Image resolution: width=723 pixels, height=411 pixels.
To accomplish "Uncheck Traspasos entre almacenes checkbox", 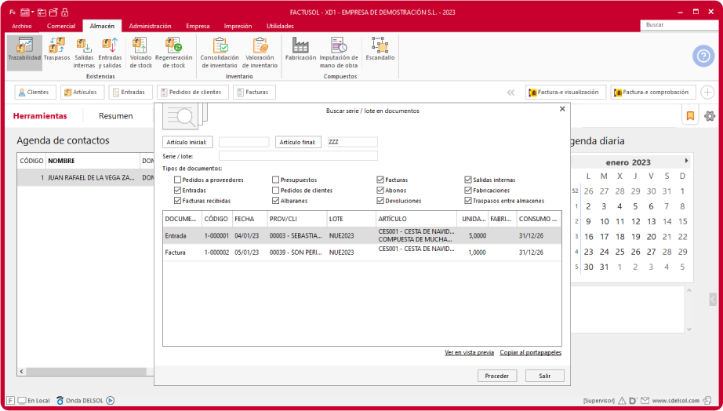I will pyautogui.click(x=468, y=201).
